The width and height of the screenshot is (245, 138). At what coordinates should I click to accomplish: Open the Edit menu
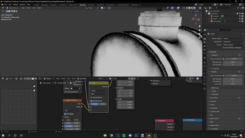coord(10,5)
